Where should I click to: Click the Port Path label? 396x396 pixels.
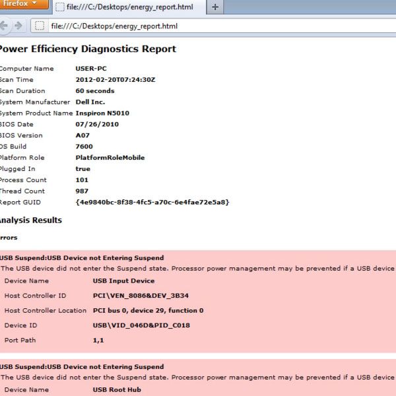pos(20,340)
